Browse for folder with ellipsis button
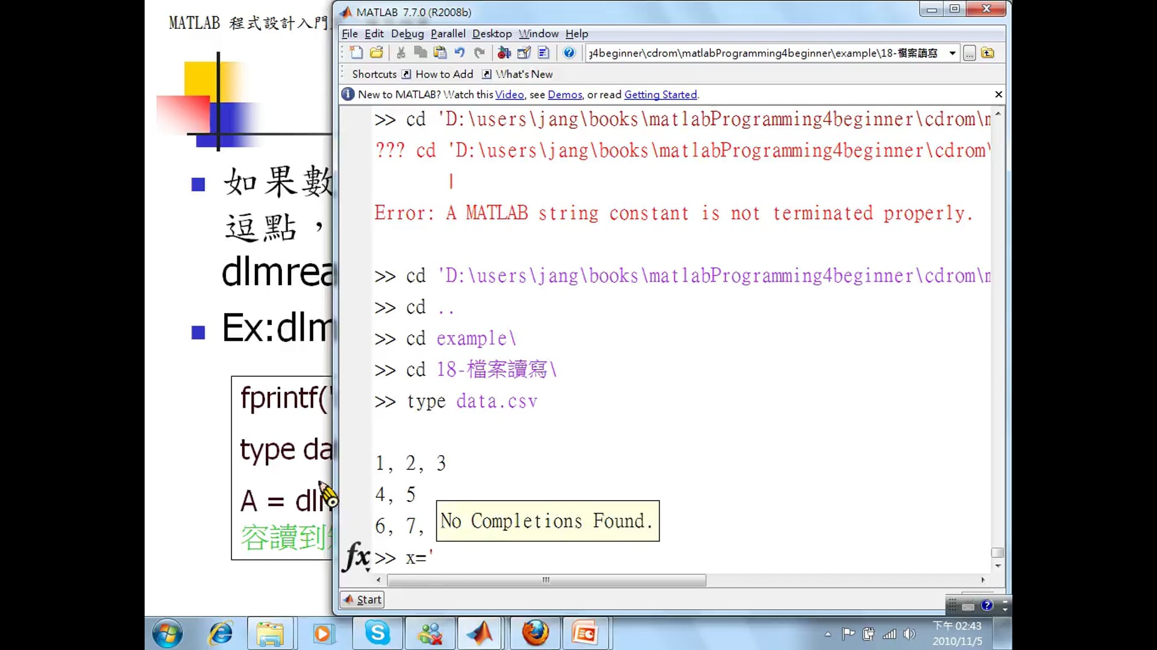 (969, 53)
